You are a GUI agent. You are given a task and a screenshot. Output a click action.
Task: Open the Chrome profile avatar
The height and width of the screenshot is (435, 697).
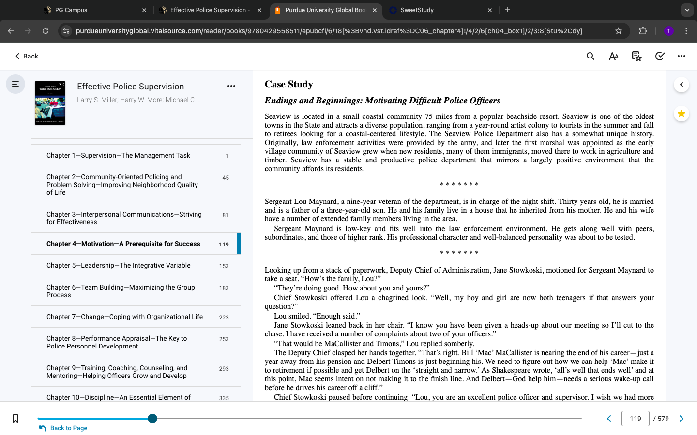click(669, 31)
